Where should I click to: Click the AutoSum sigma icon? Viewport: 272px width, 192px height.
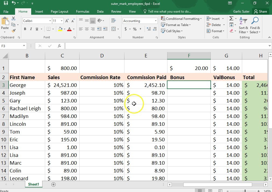click(x=231, y=19)
